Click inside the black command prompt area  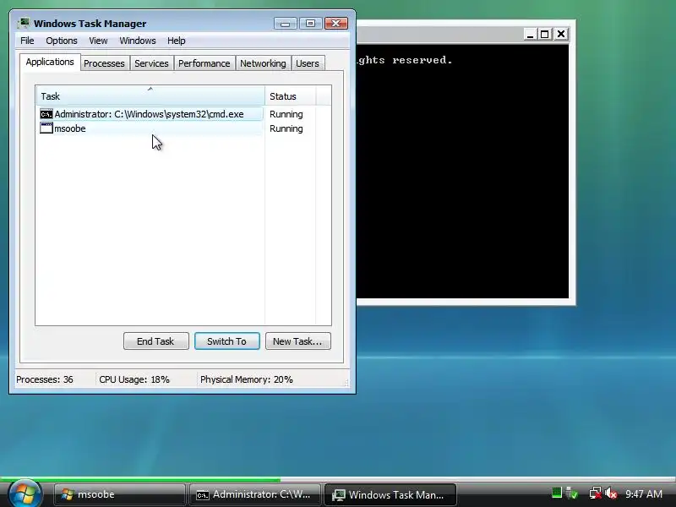462,172
